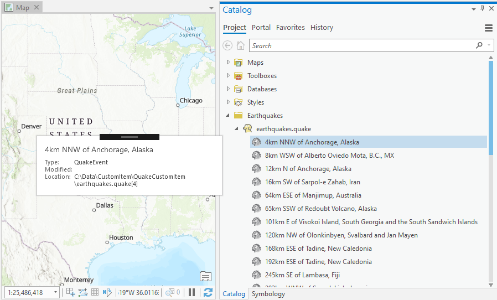This screenshot has height=300, width=497.
Task: Select the Toolboxes tree label
Action: [262, 76]
